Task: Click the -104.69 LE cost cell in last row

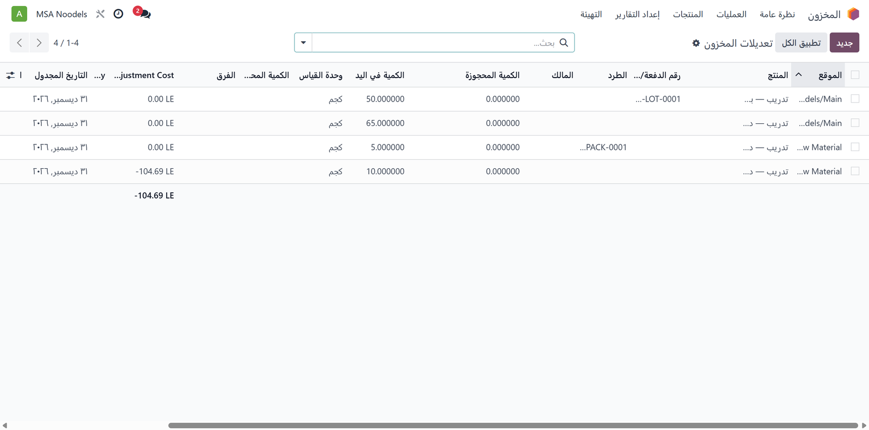Action: point(155,172)
